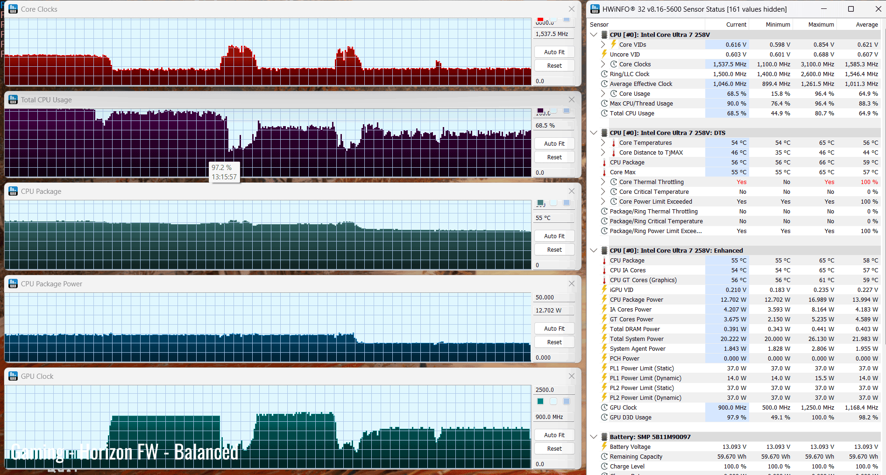Click the thermometer icon beside CPU IA Cores

[x=604, y=270]
